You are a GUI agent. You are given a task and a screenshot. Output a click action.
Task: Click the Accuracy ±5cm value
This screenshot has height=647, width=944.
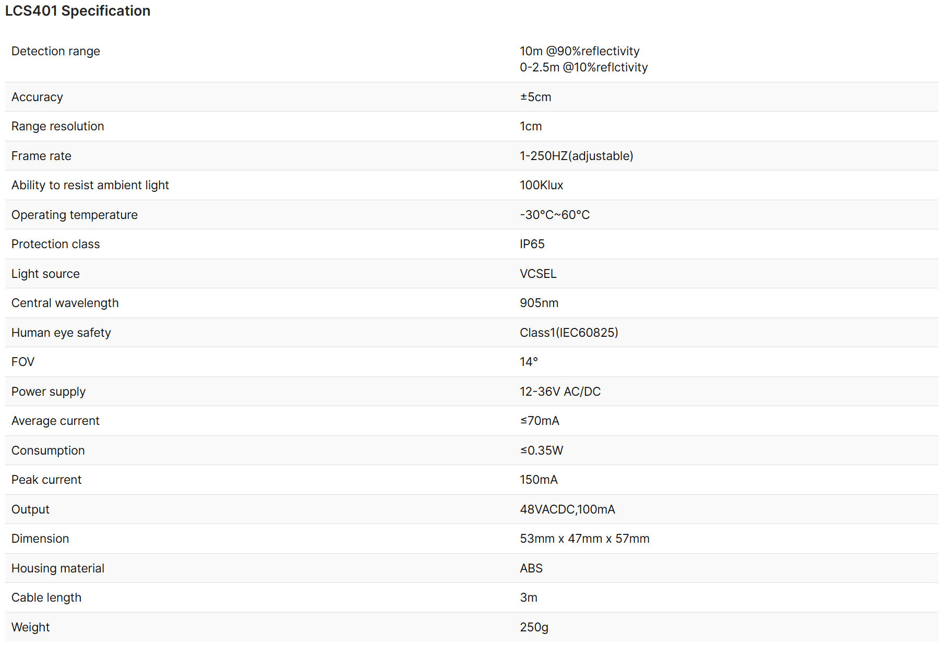535,97
